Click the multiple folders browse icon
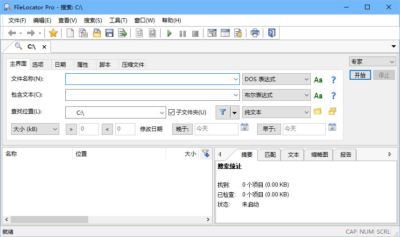The image size is (400, 237). pos(332,112)
